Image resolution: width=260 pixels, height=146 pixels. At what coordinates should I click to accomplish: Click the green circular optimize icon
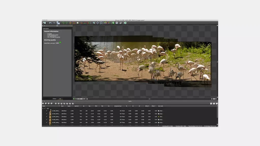tap(113, 23)
